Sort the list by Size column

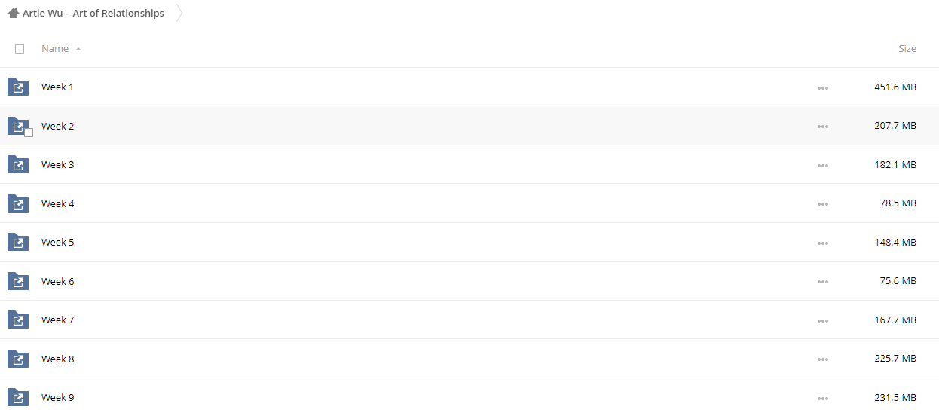click(x=907, y=49)
